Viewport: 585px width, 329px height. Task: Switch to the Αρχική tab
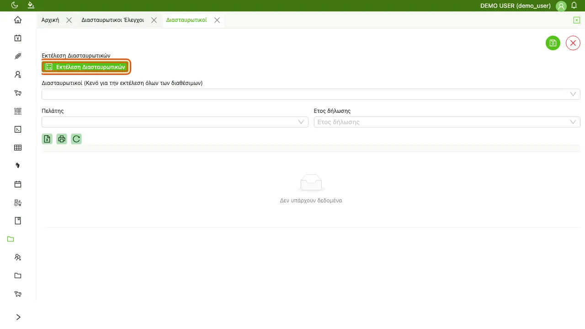(50, 20)
